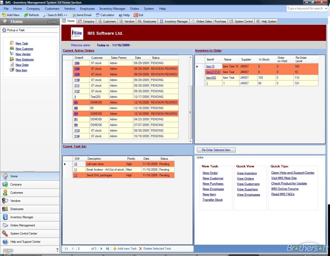Click Delete Selected Task at the bottom

[155, 249]
